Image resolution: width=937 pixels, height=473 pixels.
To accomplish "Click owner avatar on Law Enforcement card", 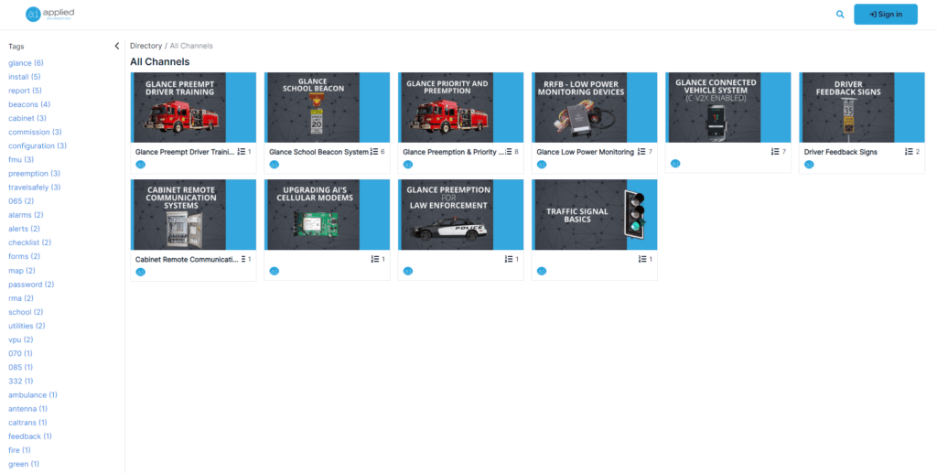I will (x=408, y=271).
